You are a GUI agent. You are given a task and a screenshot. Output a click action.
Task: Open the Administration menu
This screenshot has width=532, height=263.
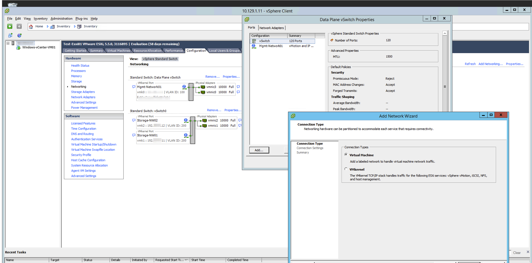pos(61,19)
